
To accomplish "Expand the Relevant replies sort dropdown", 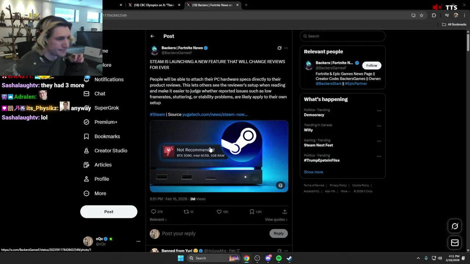I will (158, 220).
